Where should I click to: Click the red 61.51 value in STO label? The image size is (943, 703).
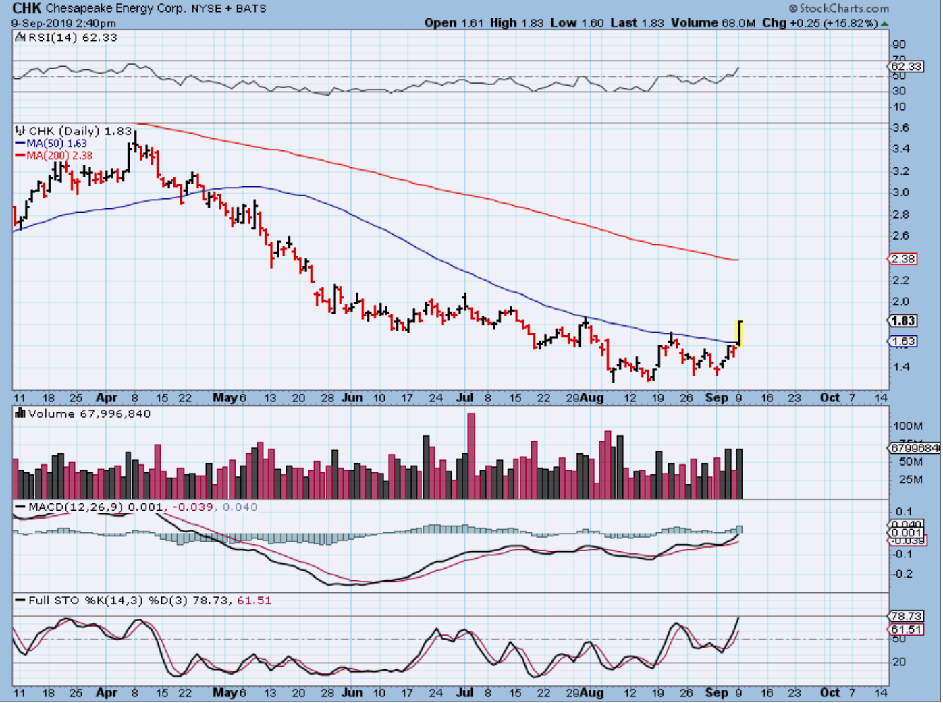click(x=254, y=600)
